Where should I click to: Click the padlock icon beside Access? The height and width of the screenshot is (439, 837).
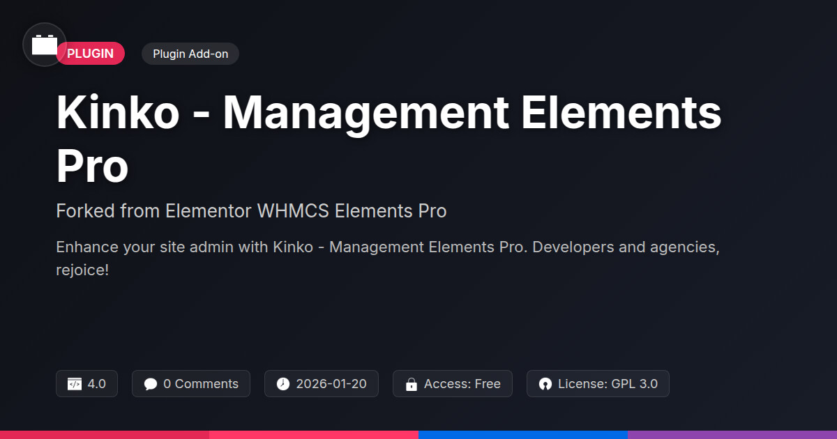click(412, 384)
